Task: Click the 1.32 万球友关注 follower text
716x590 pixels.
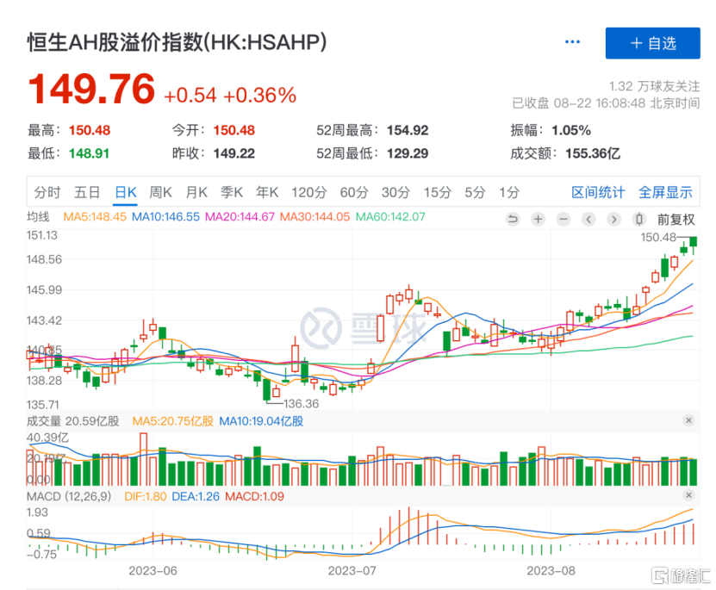Action: coord(654,86)
